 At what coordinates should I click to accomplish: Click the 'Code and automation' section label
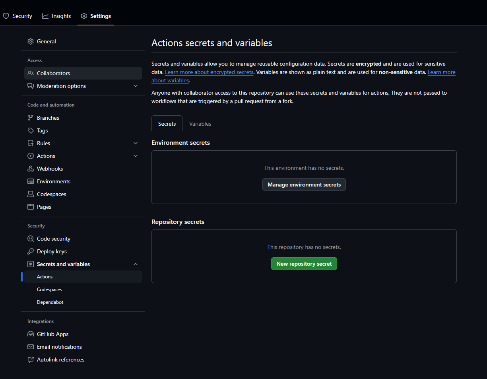(51, 105)
